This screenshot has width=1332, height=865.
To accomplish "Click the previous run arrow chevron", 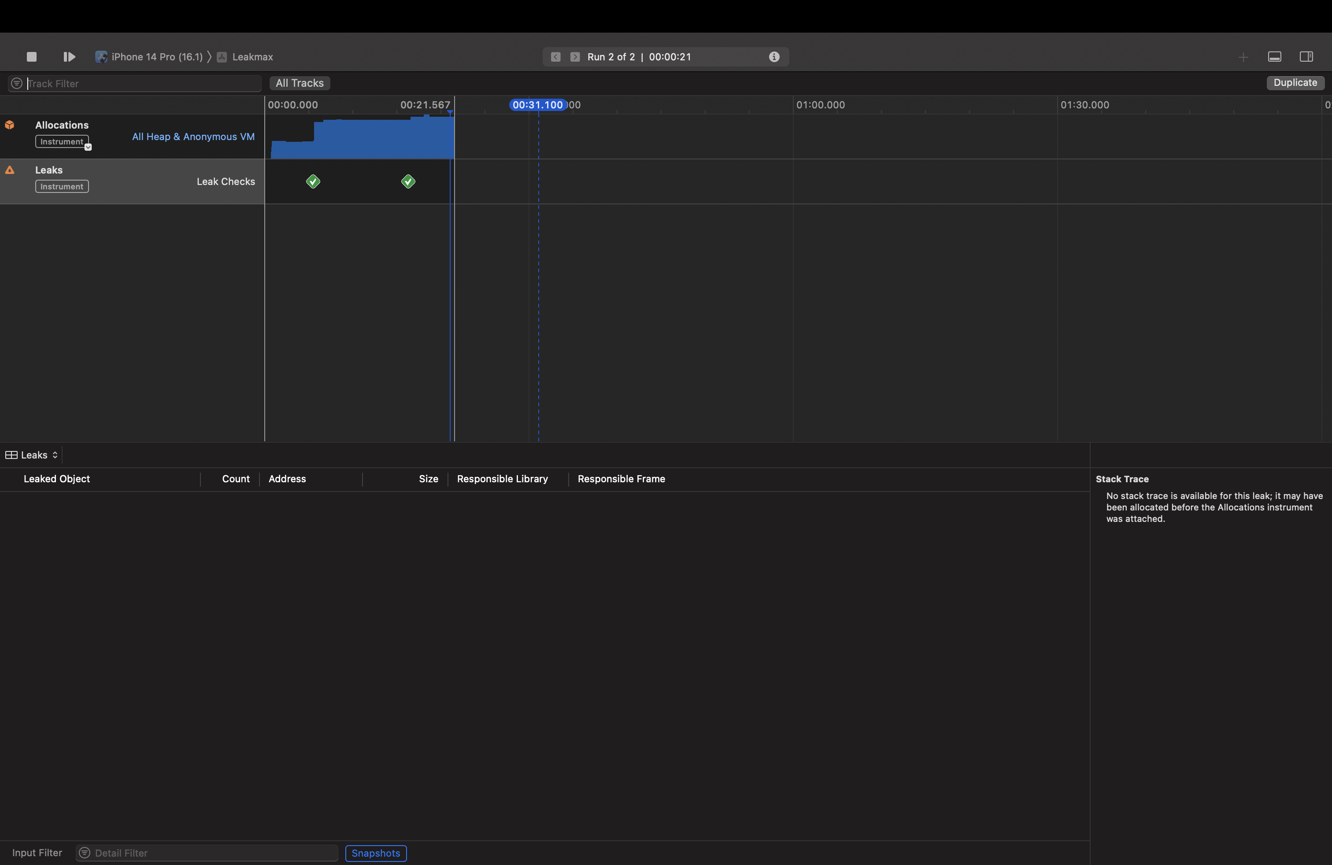I will coord(555,56).
